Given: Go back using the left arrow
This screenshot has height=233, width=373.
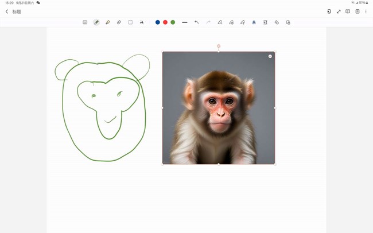Looking at the screenshot, I should tap(7, 11).
